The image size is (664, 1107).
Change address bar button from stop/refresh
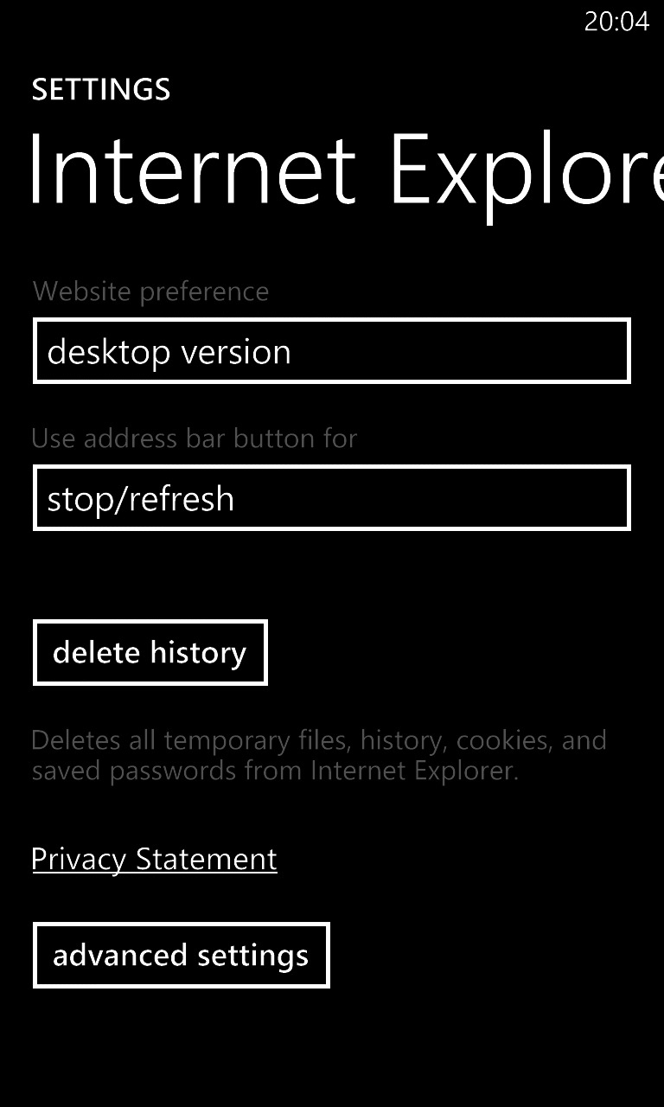tap(331, 498)
